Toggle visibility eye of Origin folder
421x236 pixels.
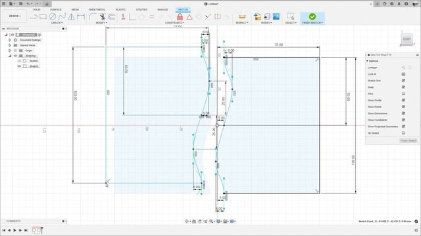15,50
